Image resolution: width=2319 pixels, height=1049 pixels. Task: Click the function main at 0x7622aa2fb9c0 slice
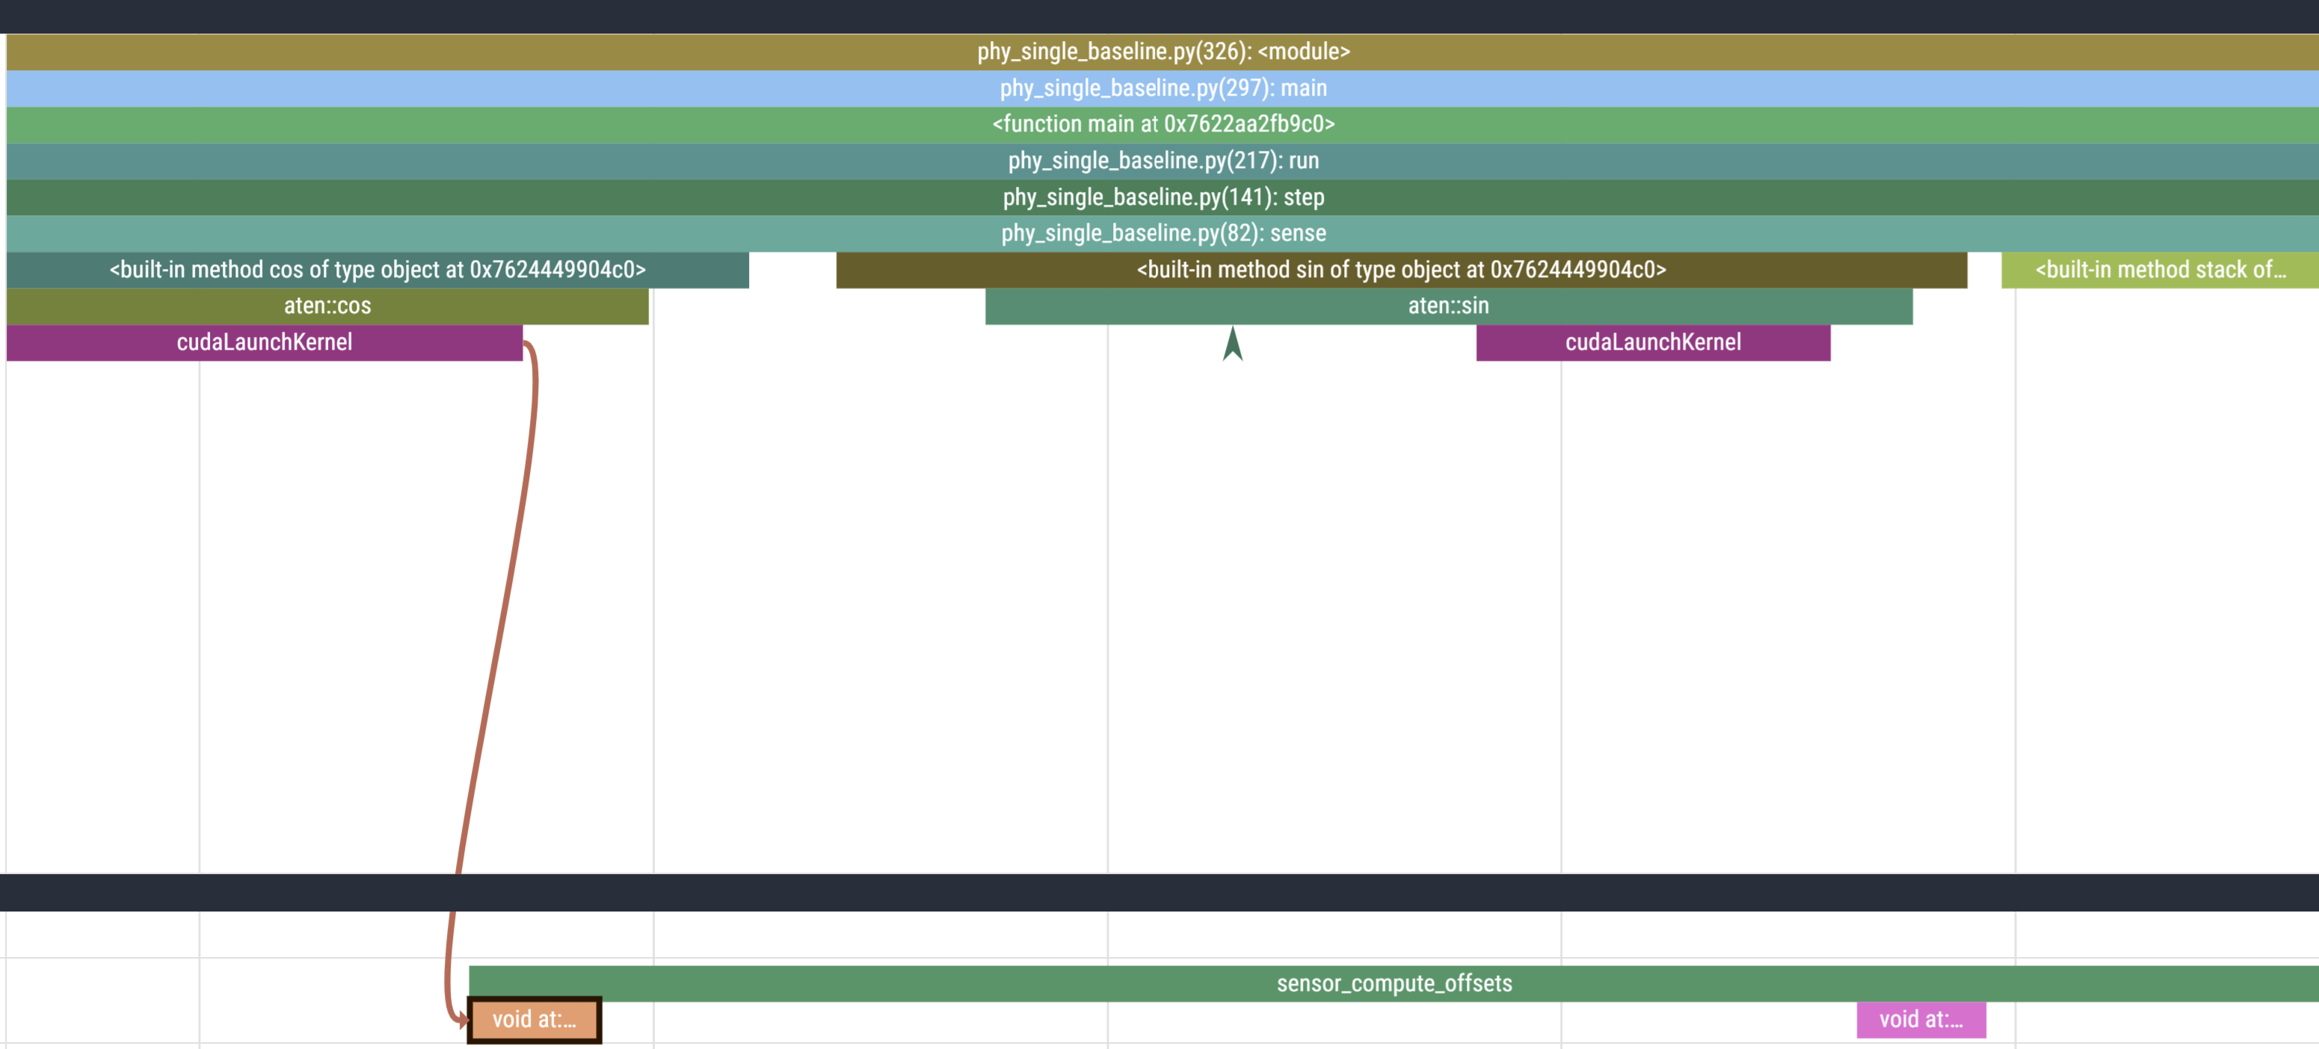(1163, 124)
